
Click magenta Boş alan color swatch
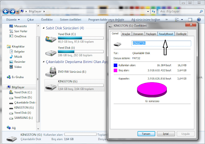coord(115,70)
